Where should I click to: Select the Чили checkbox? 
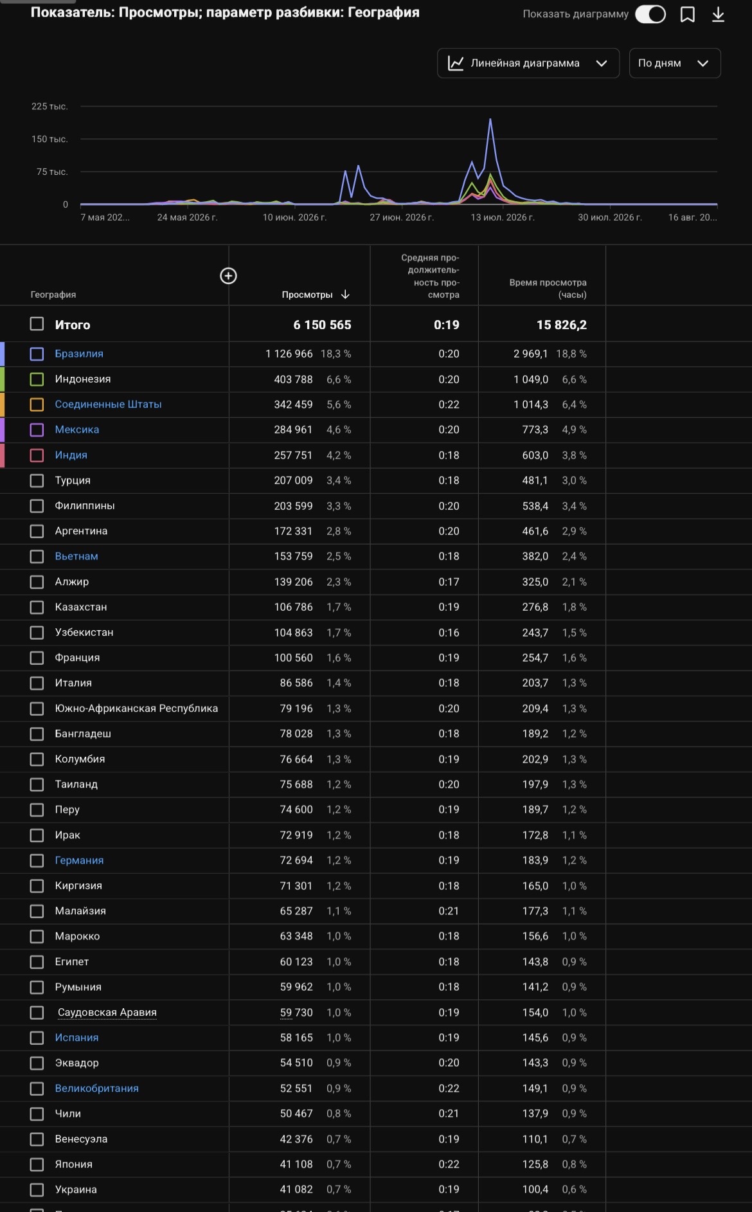[37, 1114]
